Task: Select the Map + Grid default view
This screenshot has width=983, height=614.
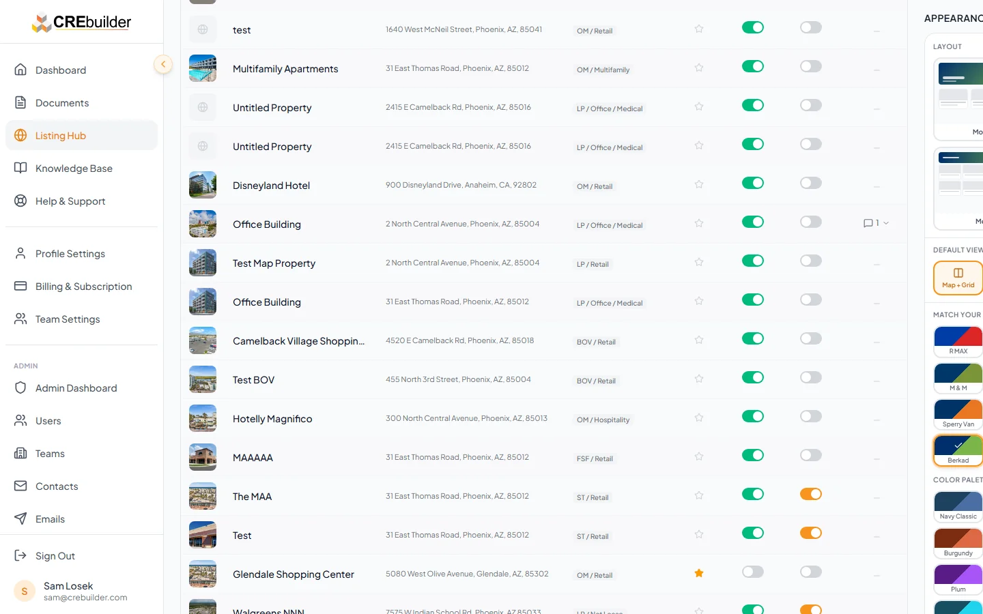Action: pos(957,278)
